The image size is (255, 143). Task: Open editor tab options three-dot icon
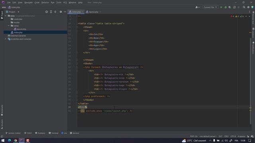coord(249,12)
